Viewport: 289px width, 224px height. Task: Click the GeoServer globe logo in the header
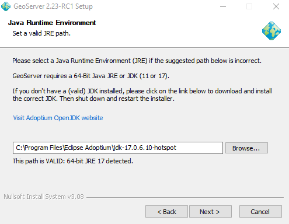tap(271, 31)
